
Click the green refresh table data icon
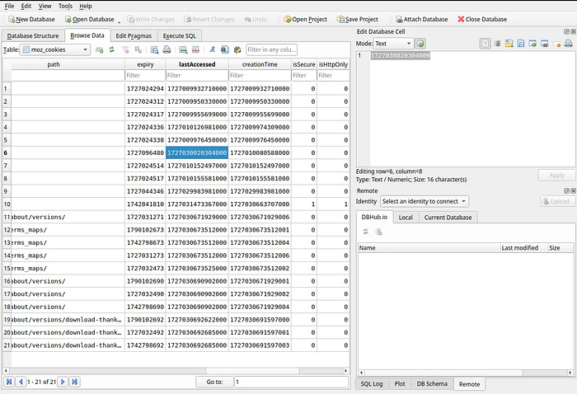(111, 49)
